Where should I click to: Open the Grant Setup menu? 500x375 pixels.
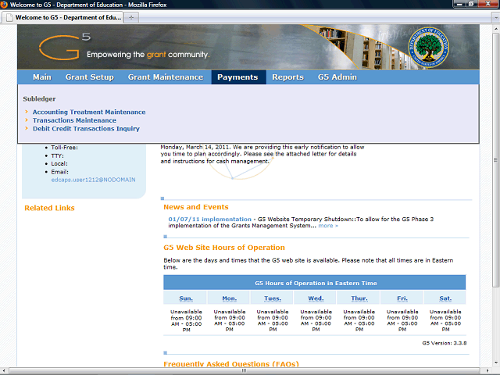click(89, 77)
